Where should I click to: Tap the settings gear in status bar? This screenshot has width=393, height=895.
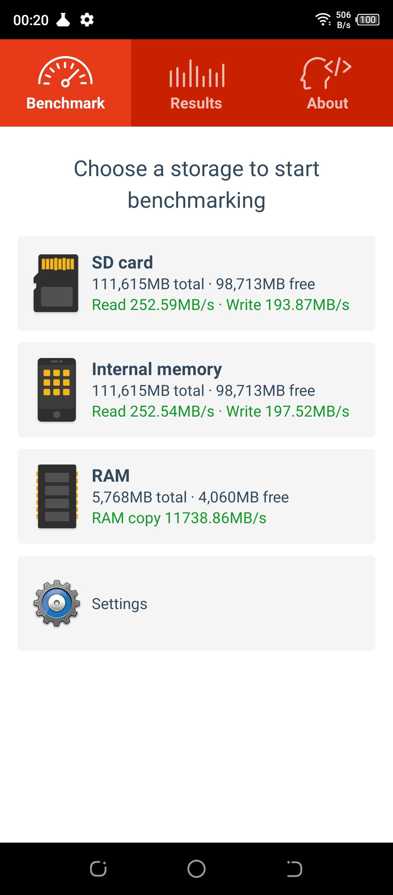87,20
